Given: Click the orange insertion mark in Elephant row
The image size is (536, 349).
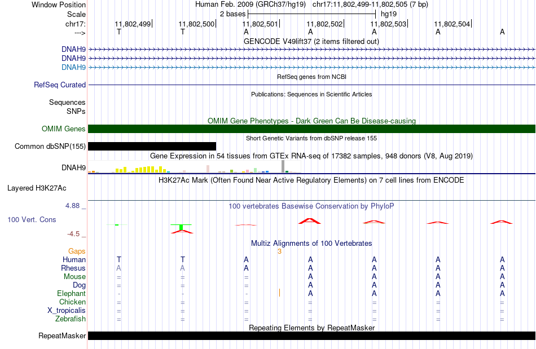Looking at the screenshot, I should point(279,293).
